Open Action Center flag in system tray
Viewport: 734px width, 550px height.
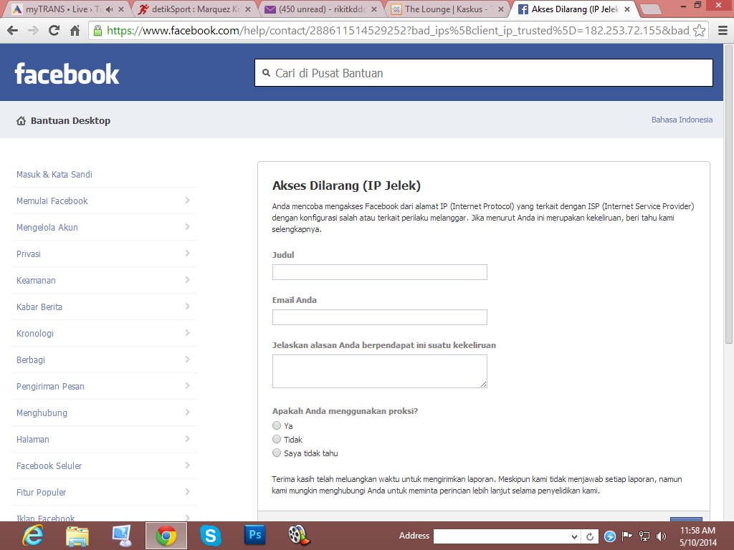click(x=626, y=536)
